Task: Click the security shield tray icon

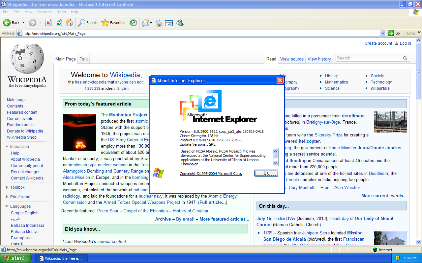Action: tap(397, 258)
